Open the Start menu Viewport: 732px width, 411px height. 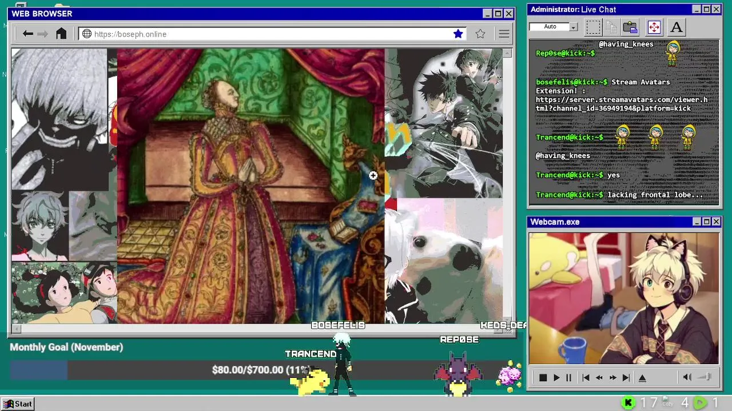18,404
